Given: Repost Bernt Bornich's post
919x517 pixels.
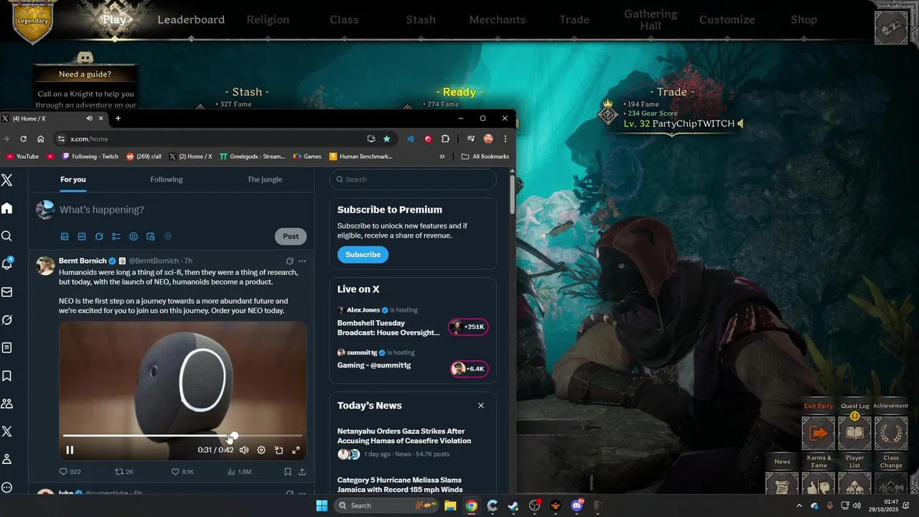Looking at the screenshot, I should pos(124,472).
